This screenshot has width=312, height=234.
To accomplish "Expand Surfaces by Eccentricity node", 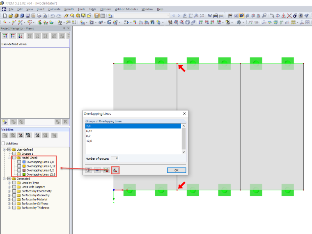I will tap(9, 191).
